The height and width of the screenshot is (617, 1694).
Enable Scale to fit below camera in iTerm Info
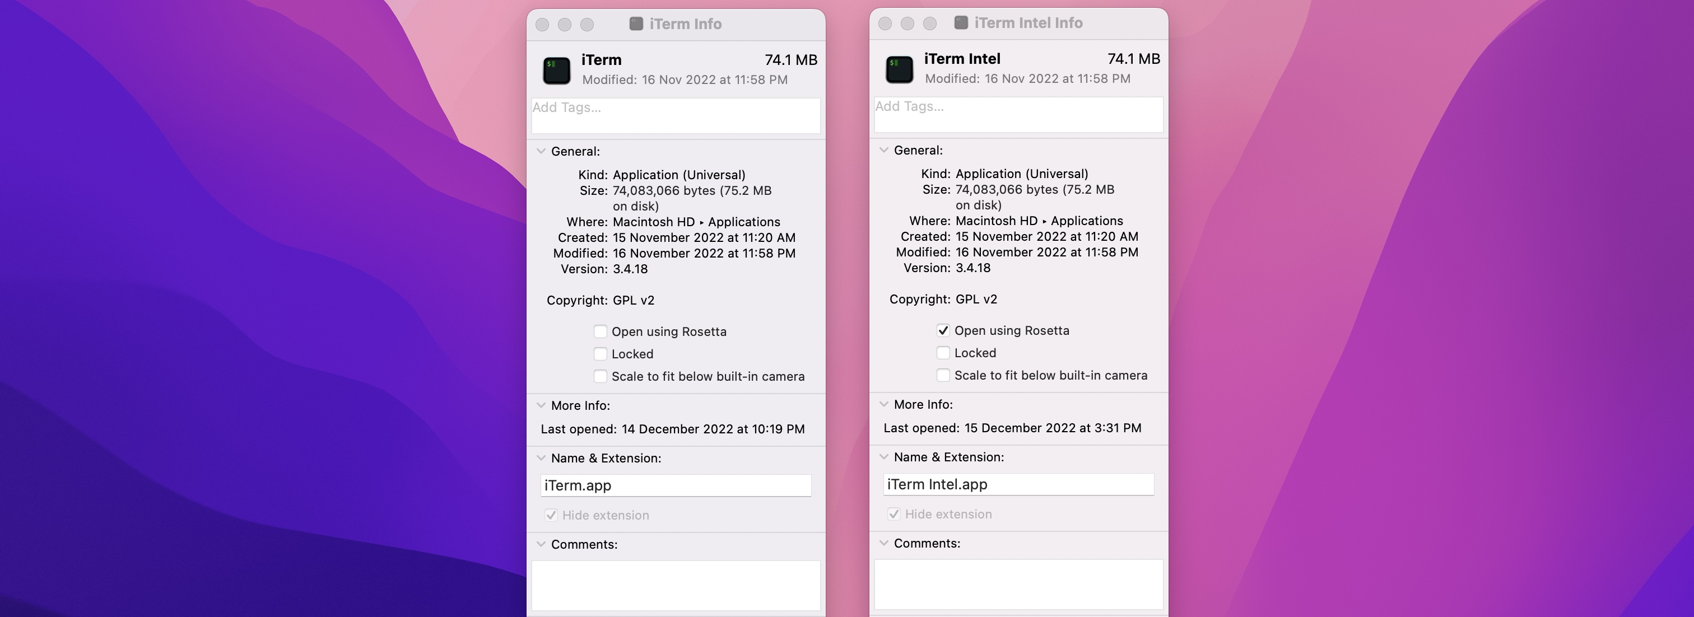601,376
